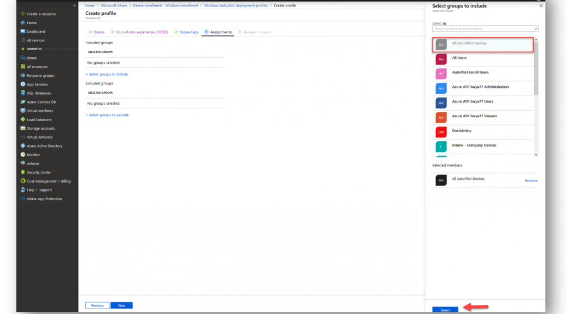567x314 pixels.
Task: Collapse the left sidebar with chevron
Action: click(x=74, y=5)
